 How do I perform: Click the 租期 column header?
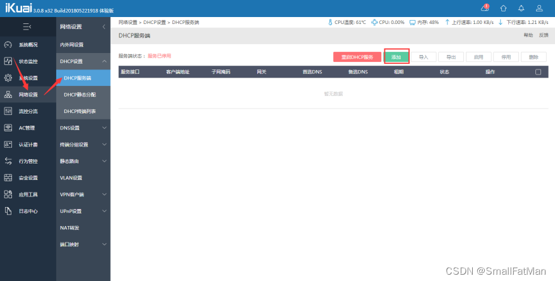[399, 72]
